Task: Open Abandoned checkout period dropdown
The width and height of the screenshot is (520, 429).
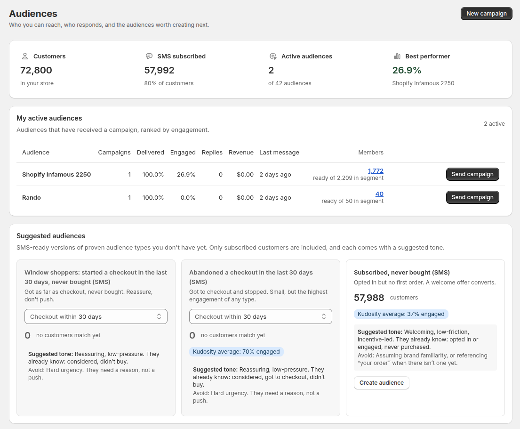Action: point(260,316)
